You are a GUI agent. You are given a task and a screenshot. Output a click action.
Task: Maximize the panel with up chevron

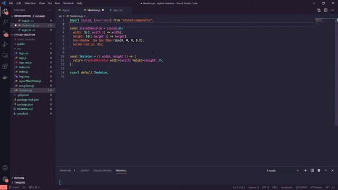click(x=326, y=170)
